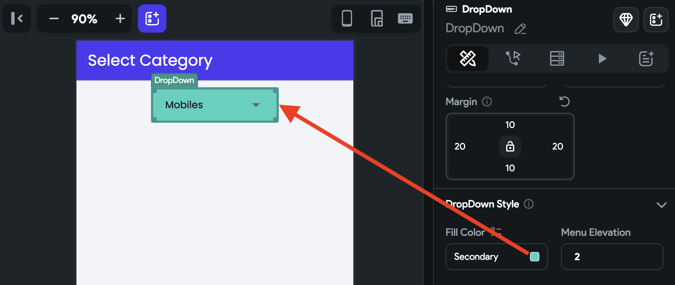Edit the left margin value 20
675x285 pixels.
tap(460, 146)
